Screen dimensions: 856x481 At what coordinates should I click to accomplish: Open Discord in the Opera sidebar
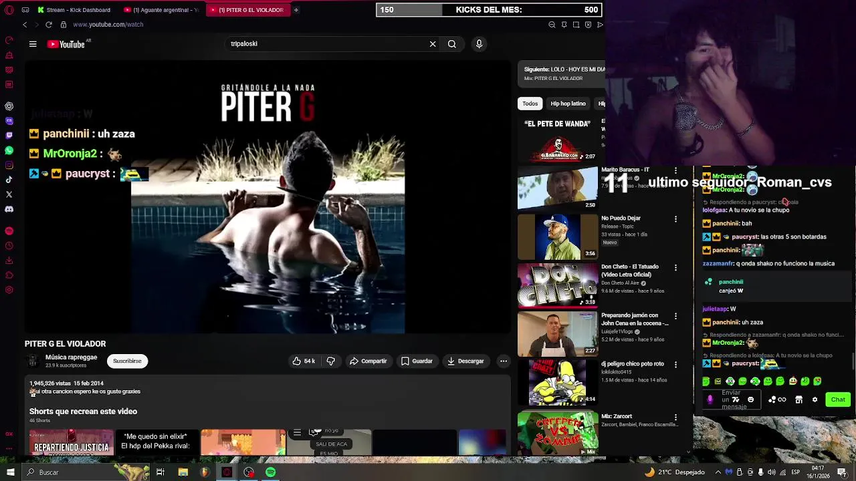click(9, 209)
